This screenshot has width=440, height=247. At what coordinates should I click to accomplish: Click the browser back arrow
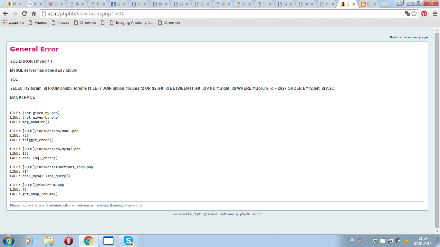point(5,14)
